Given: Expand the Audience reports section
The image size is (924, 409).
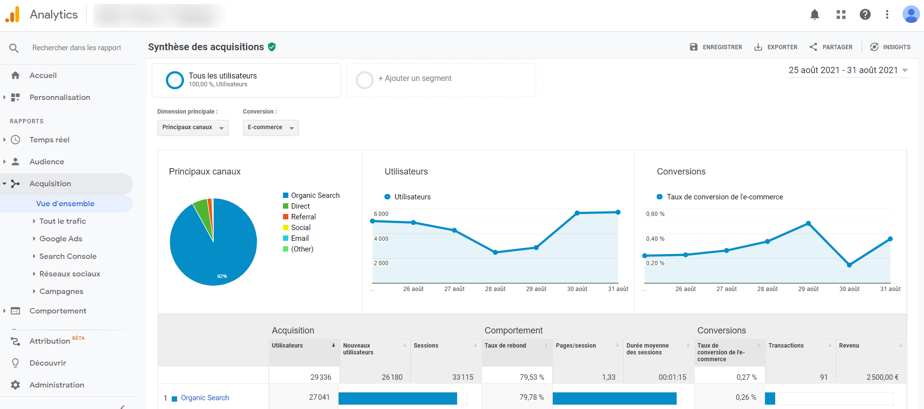Looking at the screenshot, I should point(47,162).
